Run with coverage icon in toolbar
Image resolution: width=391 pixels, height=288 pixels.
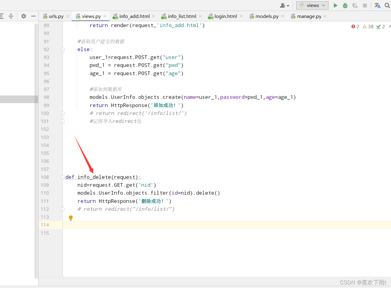click(355, 5)
